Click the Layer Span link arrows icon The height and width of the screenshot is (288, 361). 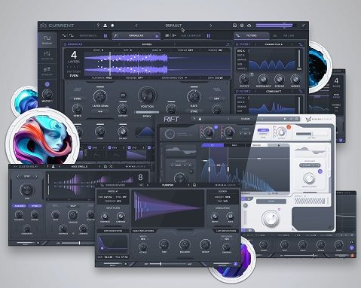click(x=100, y=111)
